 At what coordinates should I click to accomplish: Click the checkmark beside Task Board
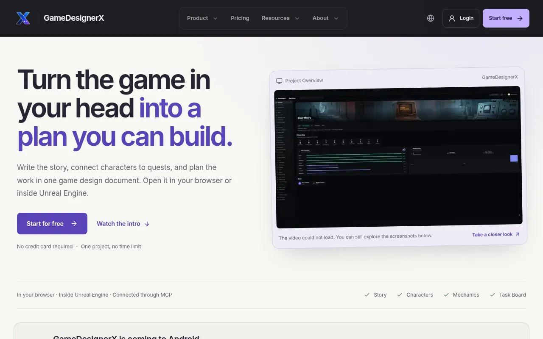pos(493,295)
